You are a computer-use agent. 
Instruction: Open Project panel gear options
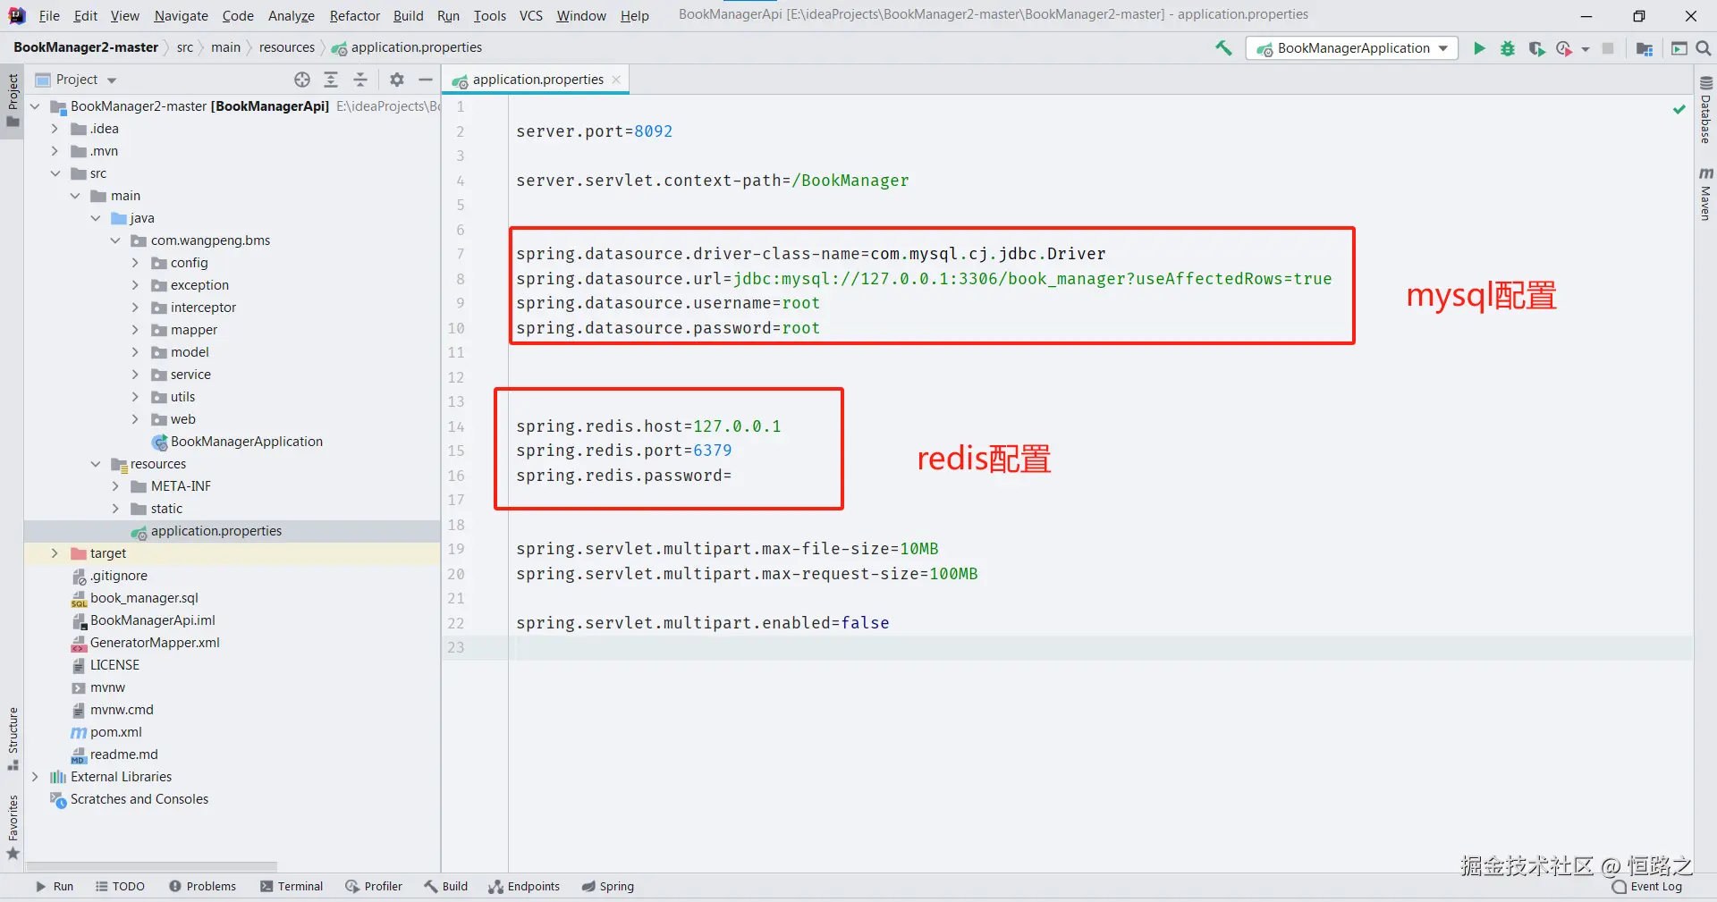397,80
